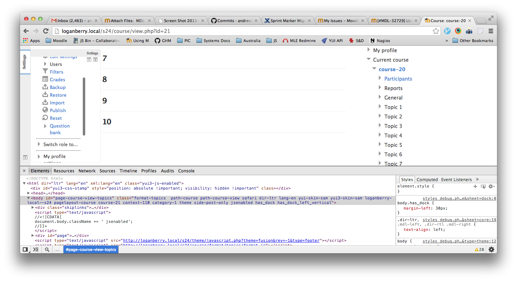This screenshot has height=281, width=517.
Task: Expand the head element in DOM tree
Action: click(29, 193)
